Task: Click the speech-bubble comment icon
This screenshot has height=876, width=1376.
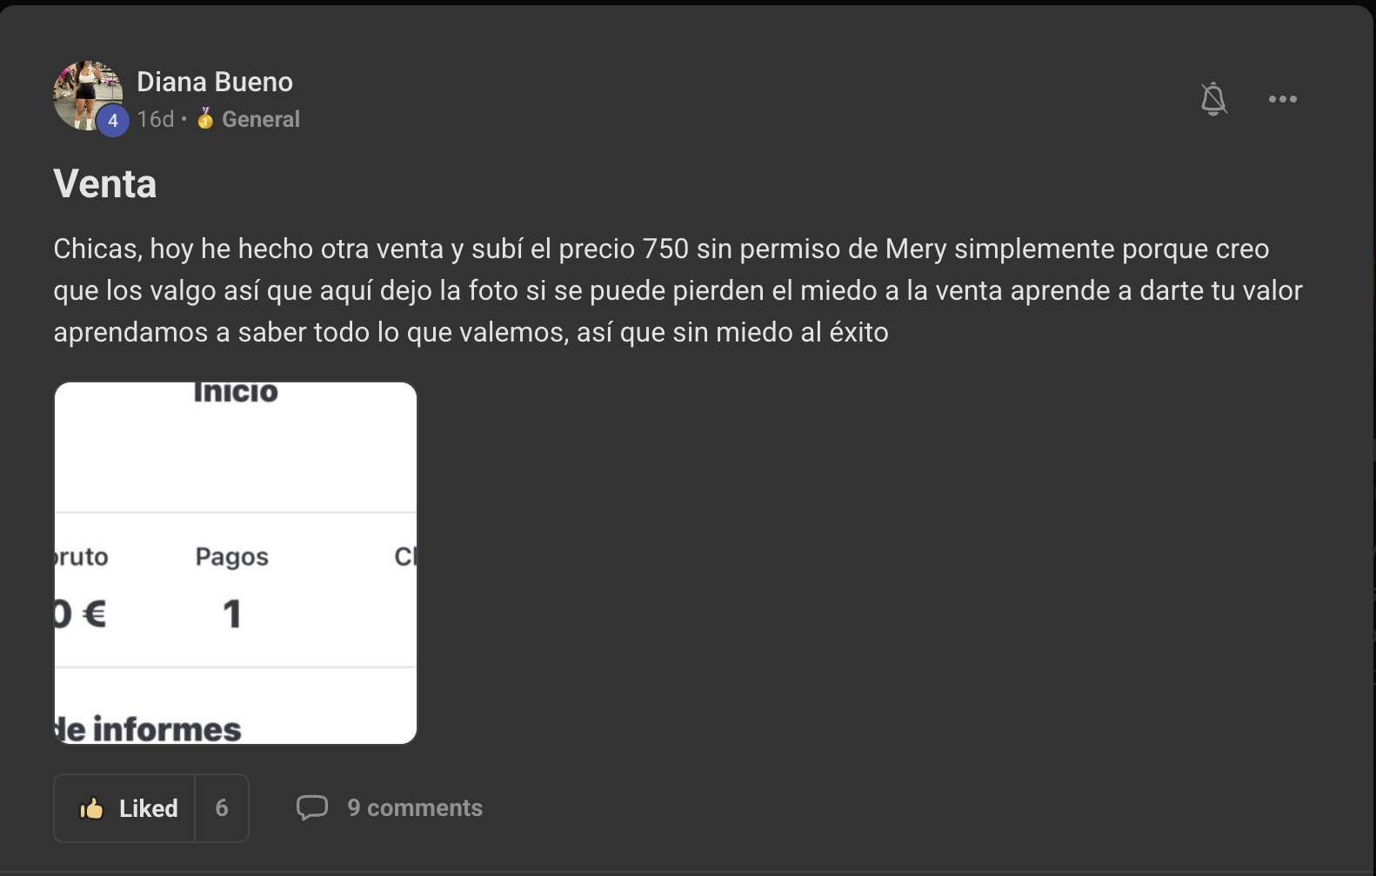Action: click(x=313, y=807)
